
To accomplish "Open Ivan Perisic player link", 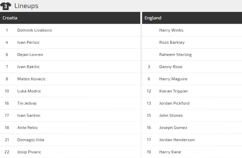I will tap(28, 42).
